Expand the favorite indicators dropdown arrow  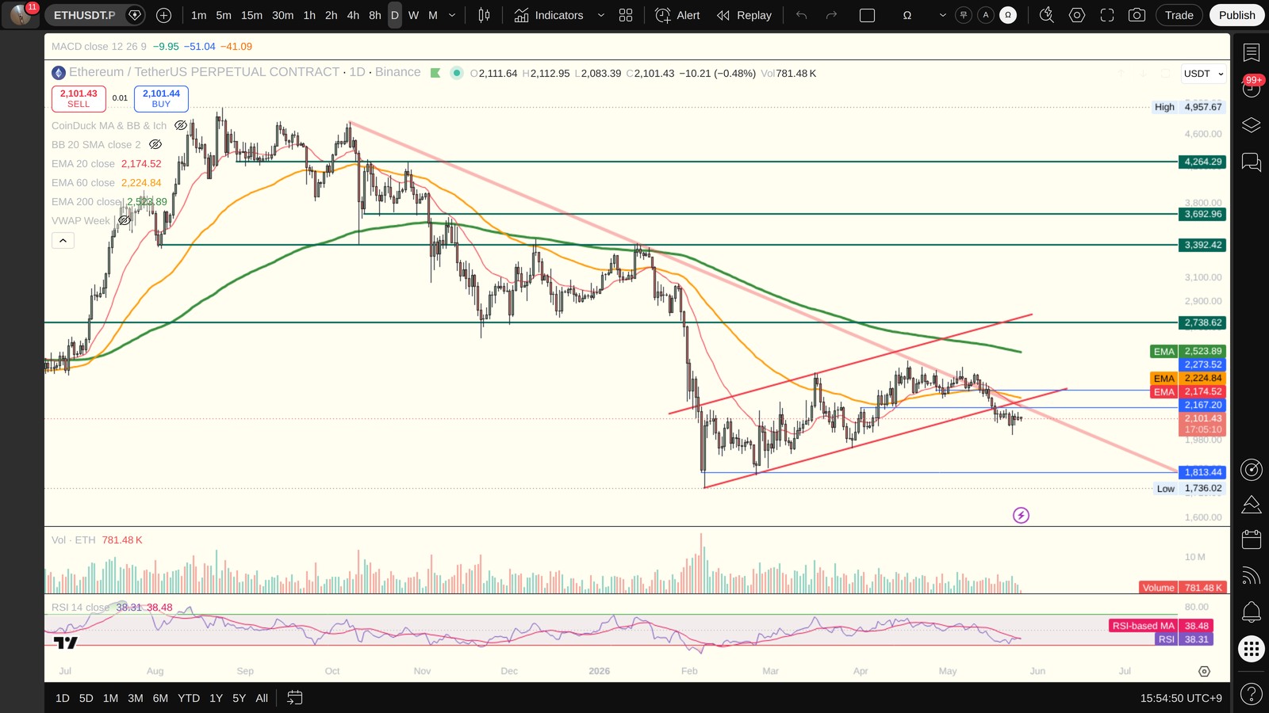pos(600,15)
